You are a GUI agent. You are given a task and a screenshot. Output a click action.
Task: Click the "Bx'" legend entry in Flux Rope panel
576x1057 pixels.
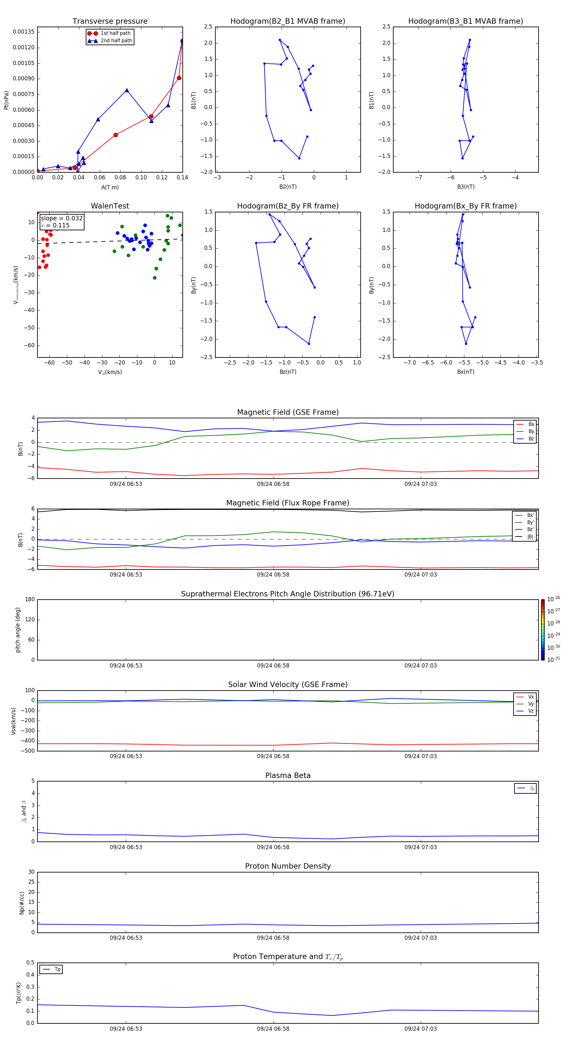[x=524, y=515]
